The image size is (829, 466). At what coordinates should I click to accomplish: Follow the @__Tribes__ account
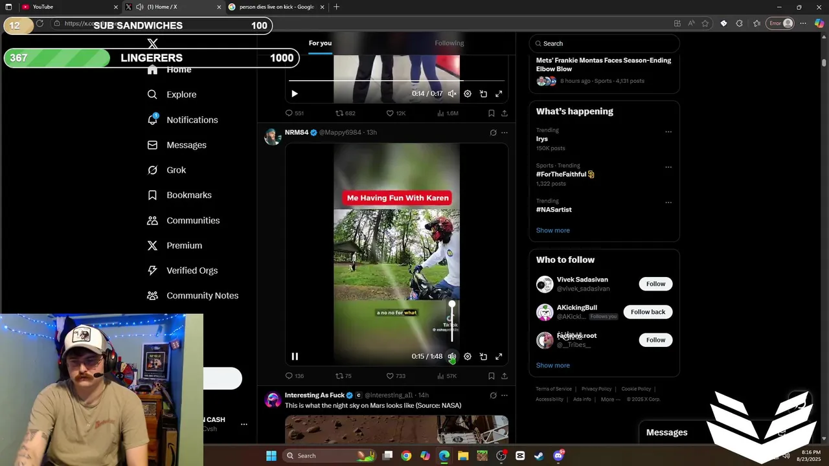(655, 340)
